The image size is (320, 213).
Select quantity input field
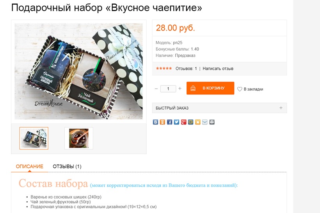pyautogui.click(x=168, y=89)
